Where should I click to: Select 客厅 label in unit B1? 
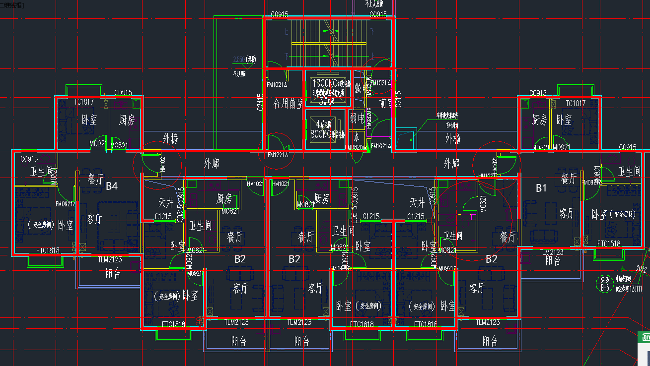pyautogui.click(x=567, y=214)
